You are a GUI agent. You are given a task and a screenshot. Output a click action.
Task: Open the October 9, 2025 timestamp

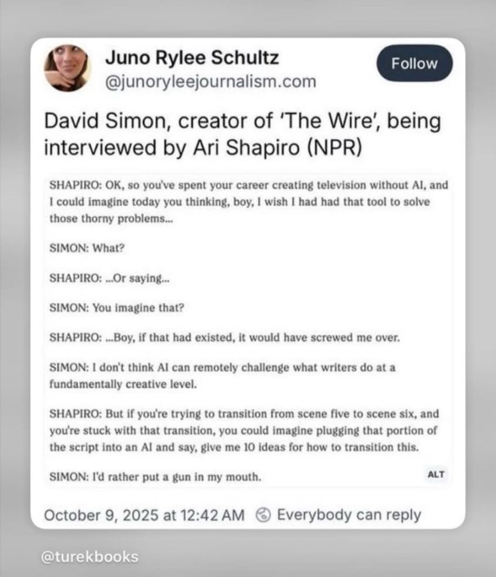(x=144, y=514)
